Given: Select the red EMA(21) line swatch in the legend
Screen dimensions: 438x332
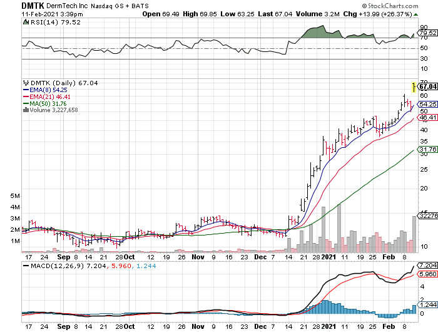Looking at the screenshot, I should (x=26, y=96).
